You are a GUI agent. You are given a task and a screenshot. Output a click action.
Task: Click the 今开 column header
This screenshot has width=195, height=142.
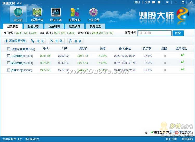tap(64, 49)
